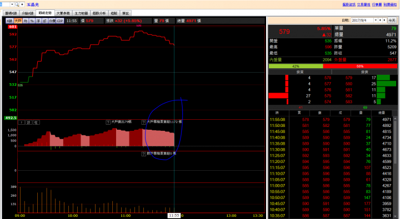
Task: Toggle the K線 chart button
Action: [9, 21]
